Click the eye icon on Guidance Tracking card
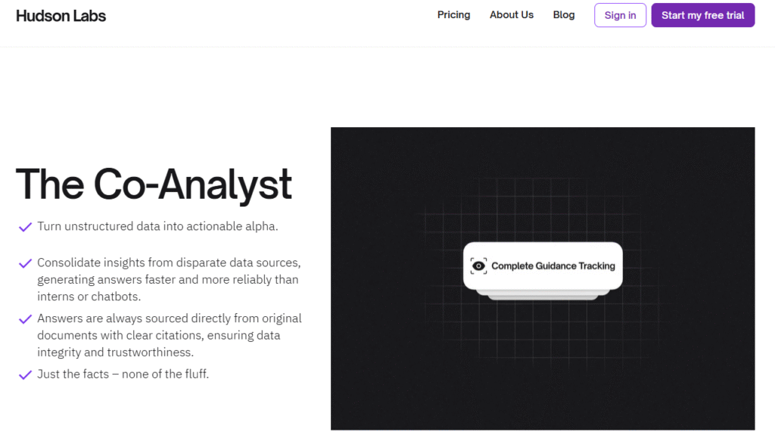Screen dimensions: 775x432 [x=478, y=266]
